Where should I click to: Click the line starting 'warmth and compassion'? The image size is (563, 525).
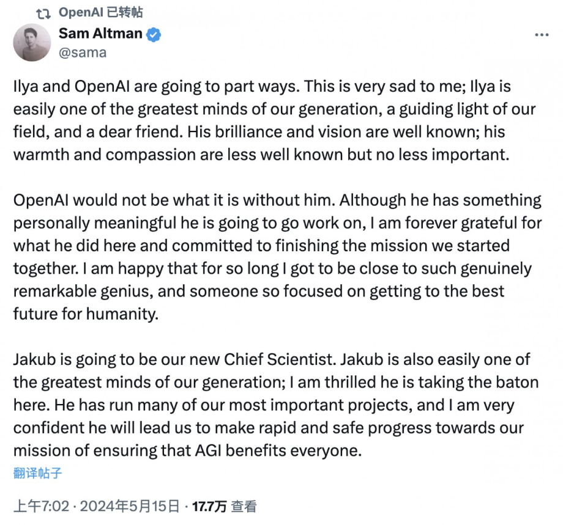[x=261, y=155]
